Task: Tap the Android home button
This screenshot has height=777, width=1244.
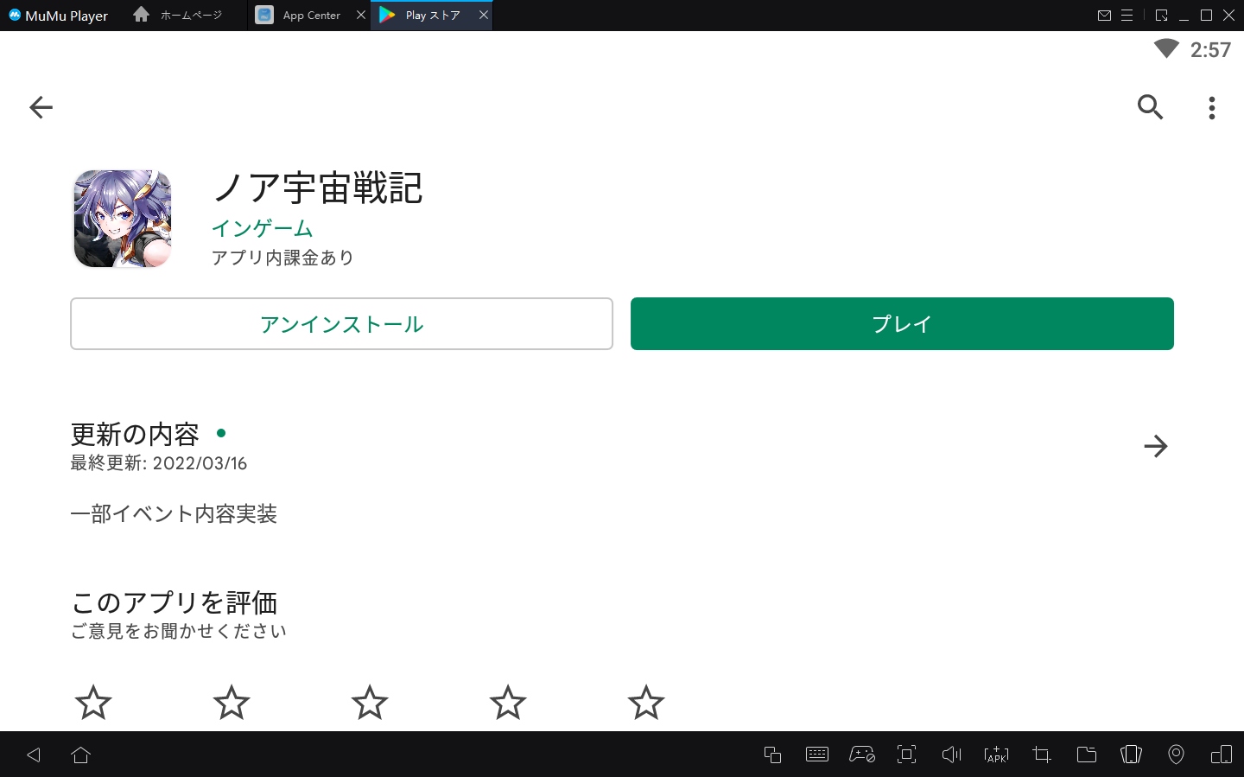Action: coord(81,755)
